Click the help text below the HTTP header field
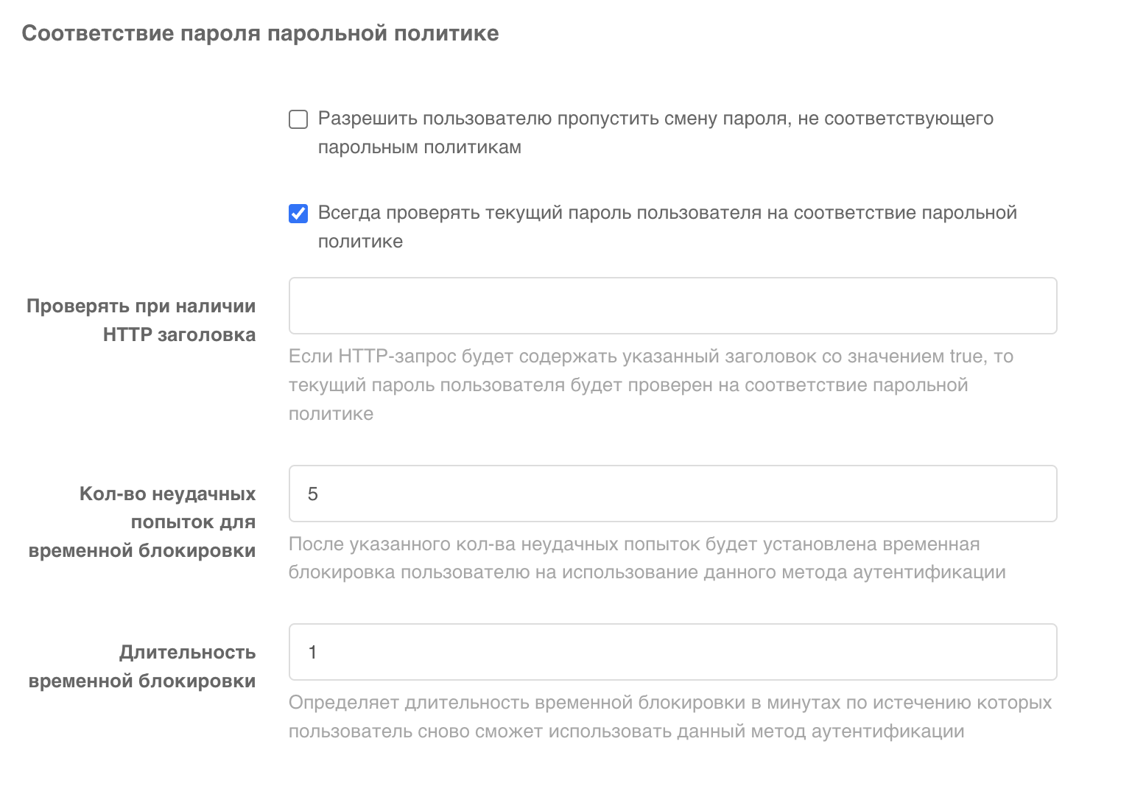Viewport: 1146px width, 800px height. 628,385
